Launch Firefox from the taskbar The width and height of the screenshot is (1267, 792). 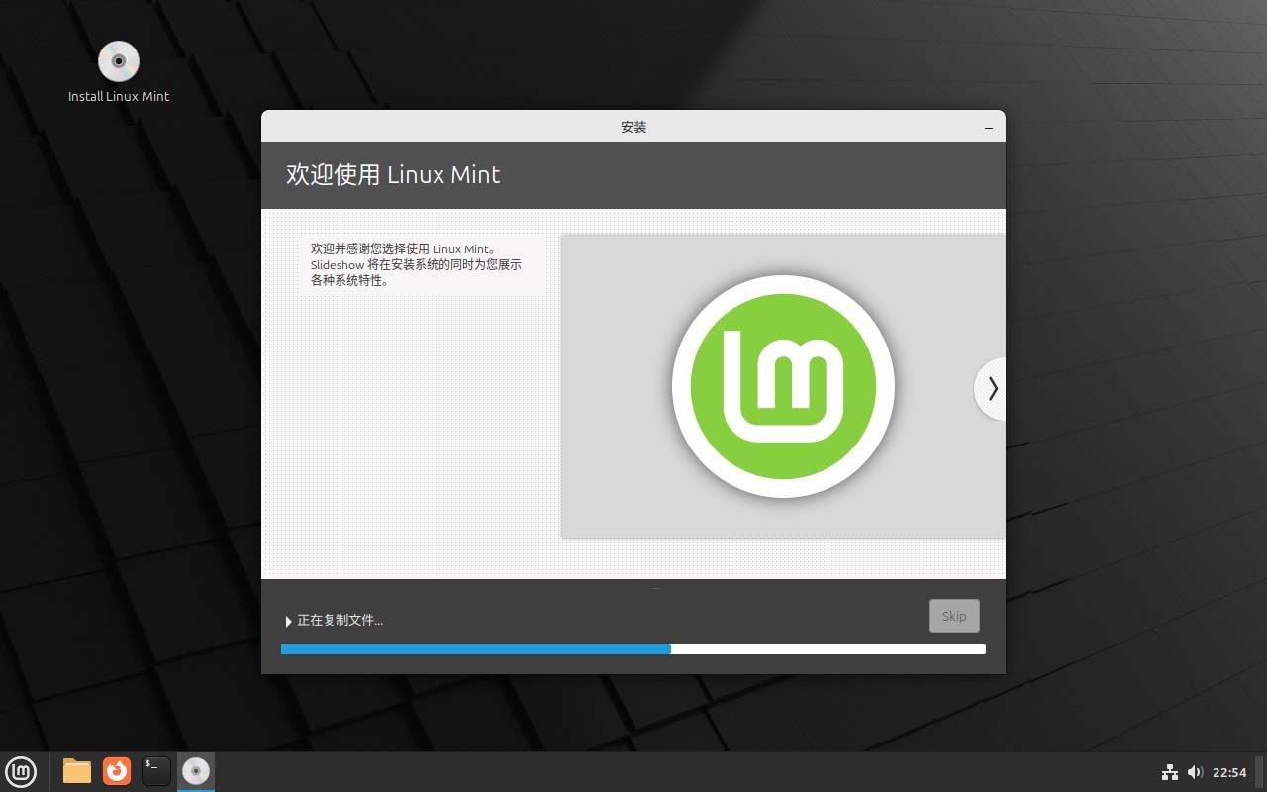click(116, 771)
